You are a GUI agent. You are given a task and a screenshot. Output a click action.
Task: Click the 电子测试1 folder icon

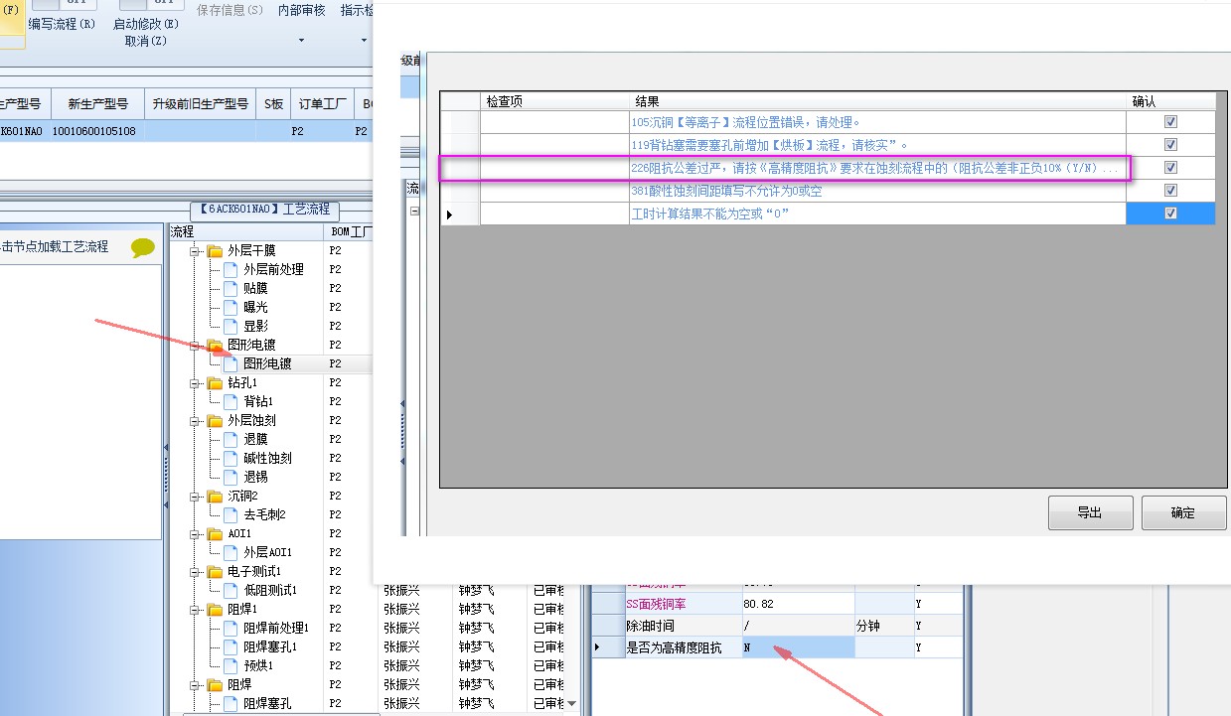216,572
